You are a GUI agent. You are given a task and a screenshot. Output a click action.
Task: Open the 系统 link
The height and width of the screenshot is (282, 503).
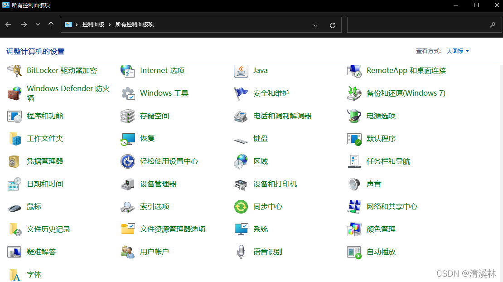pyautogui.click(x=261, y=229)
